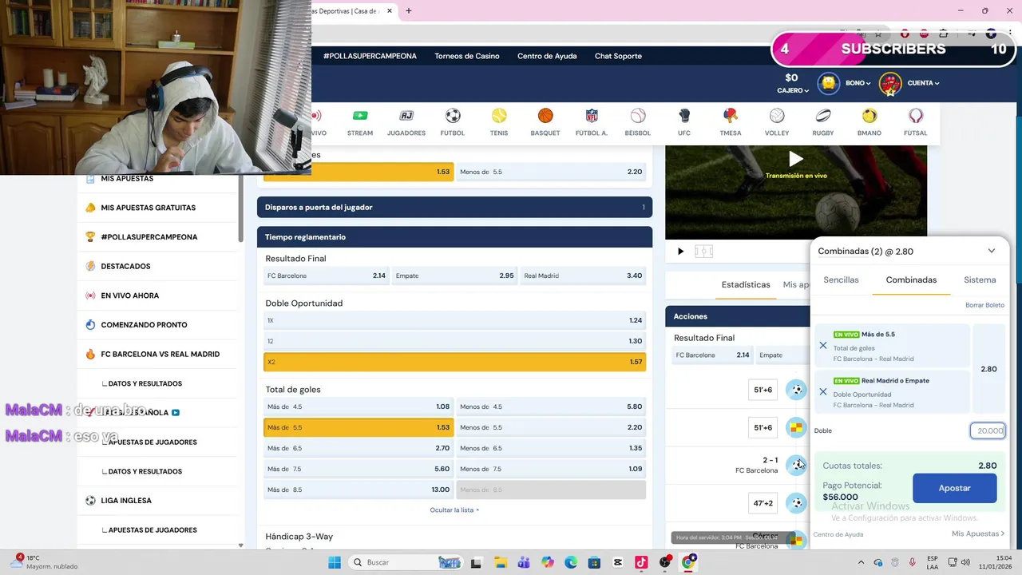Open Mis Apuestas link in betslip footer
Screen dimensions: 1022x575
[x=978, y=533]
